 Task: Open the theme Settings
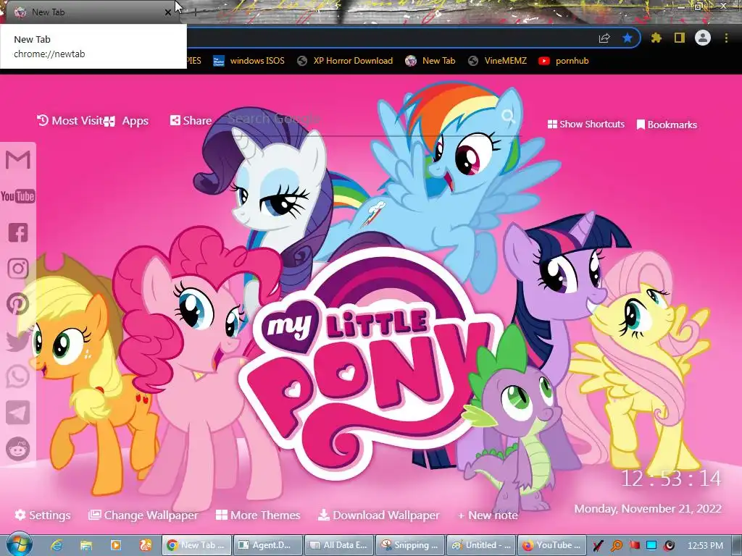(x=43, y=515)
